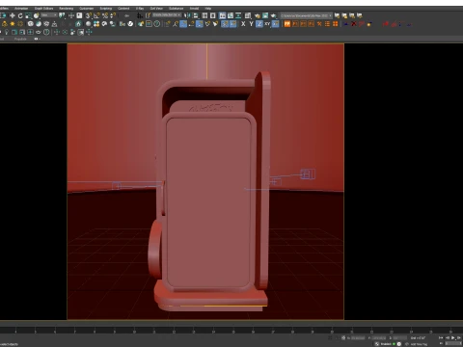Click the Y coordinate input field
The image size is (463, 347).
pyautogui.click(x=379, y=337)
